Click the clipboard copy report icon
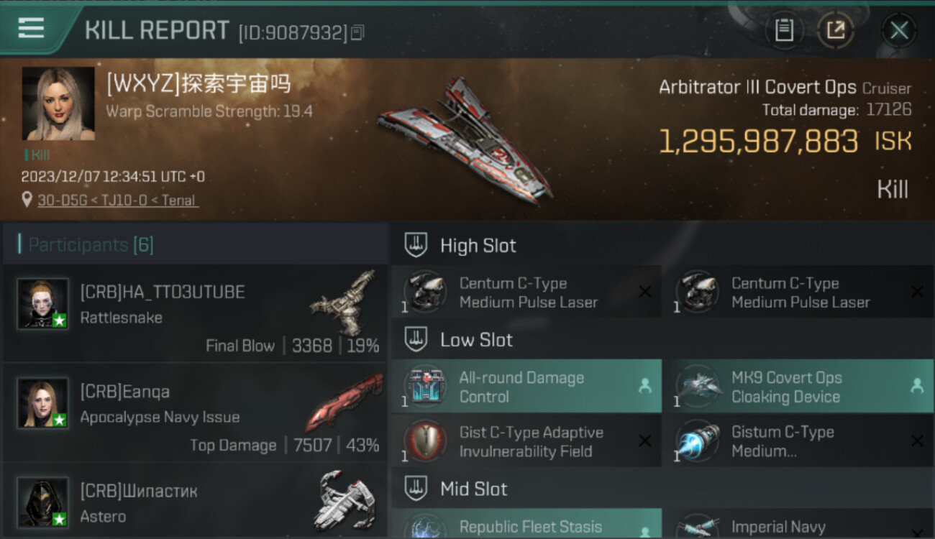The height and width of the screenshot is (539, 935). (x=784, y=30)
